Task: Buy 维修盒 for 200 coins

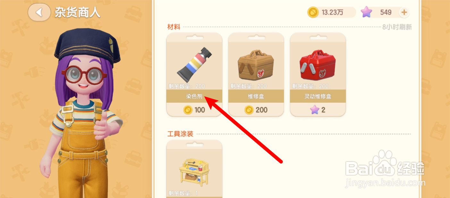Action: [256, 110]
